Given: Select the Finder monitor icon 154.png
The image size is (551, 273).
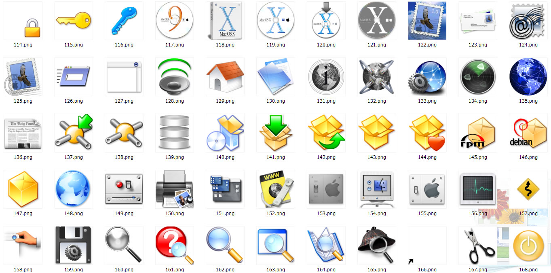Looking at the screenshot, I should coord(377,189).
